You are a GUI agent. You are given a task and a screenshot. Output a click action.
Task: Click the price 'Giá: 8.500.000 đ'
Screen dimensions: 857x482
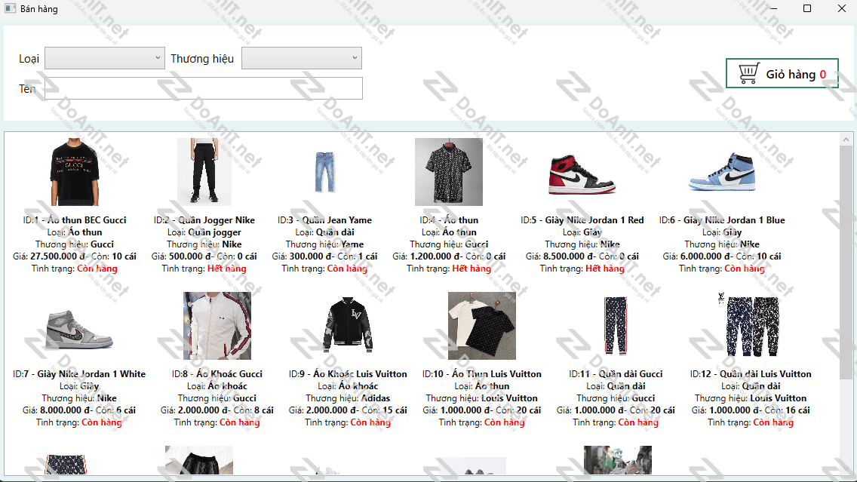[560, 256]
